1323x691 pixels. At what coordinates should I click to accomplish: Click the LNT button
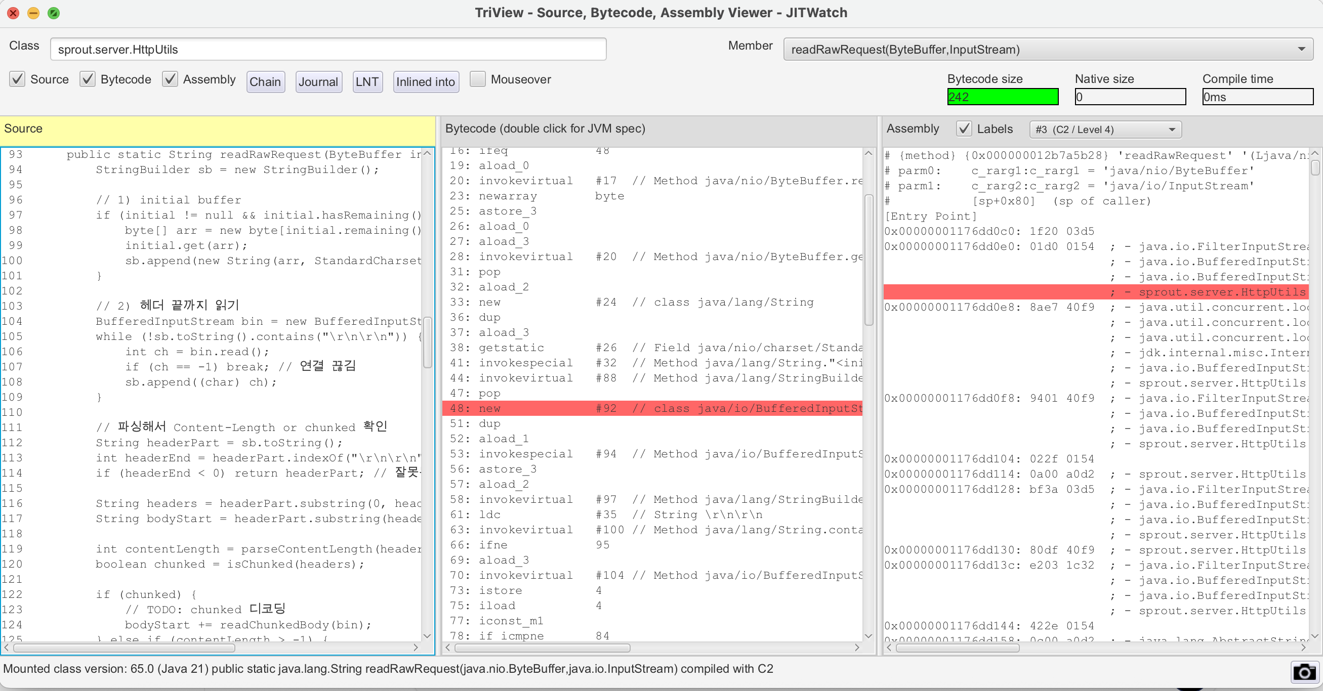click(367, 81)
